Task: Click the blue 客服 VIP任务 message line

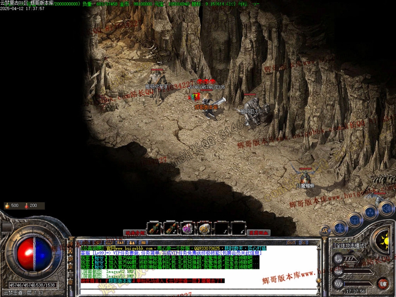Action: [171, 253]
